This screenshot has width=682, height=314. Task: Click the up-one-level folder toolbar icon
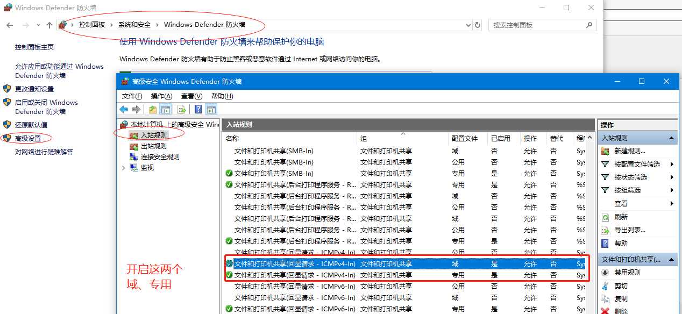coord(153,110)
